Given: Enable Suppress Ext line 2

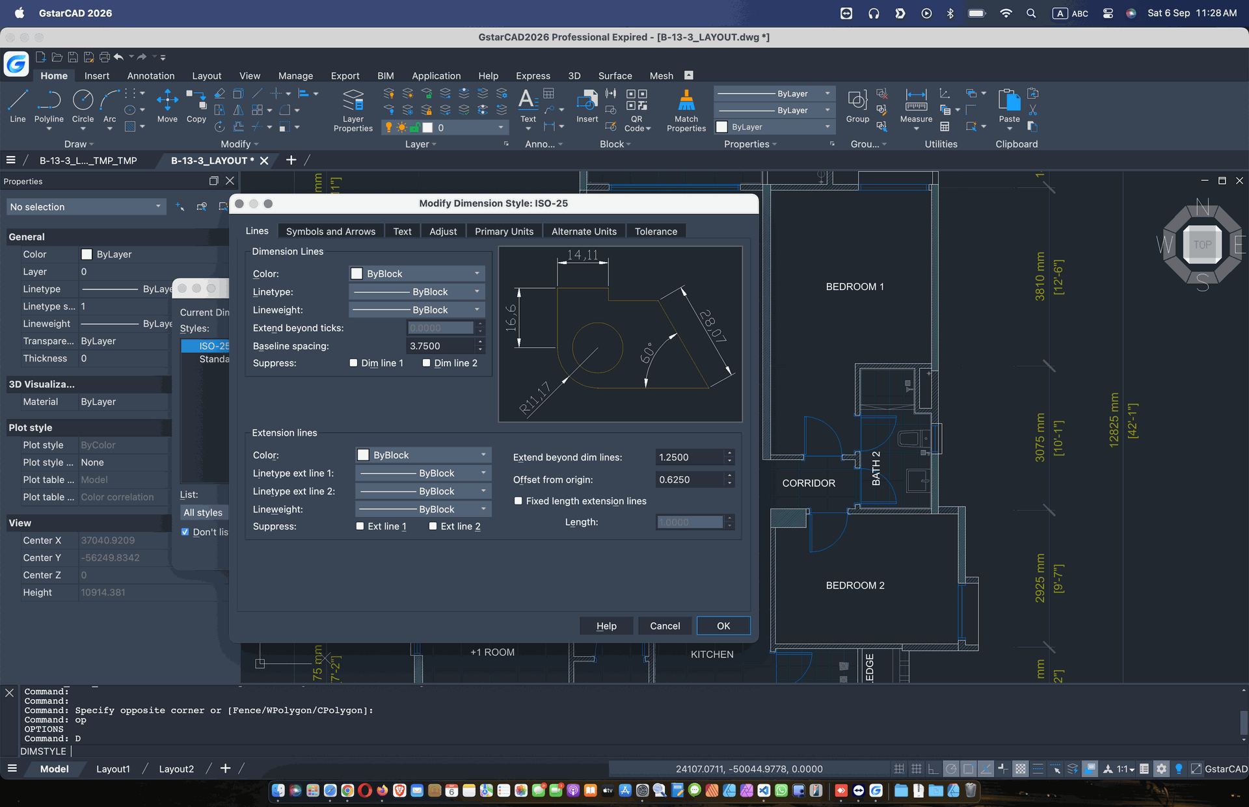Looking at the screenshot, I should [433, 526].
